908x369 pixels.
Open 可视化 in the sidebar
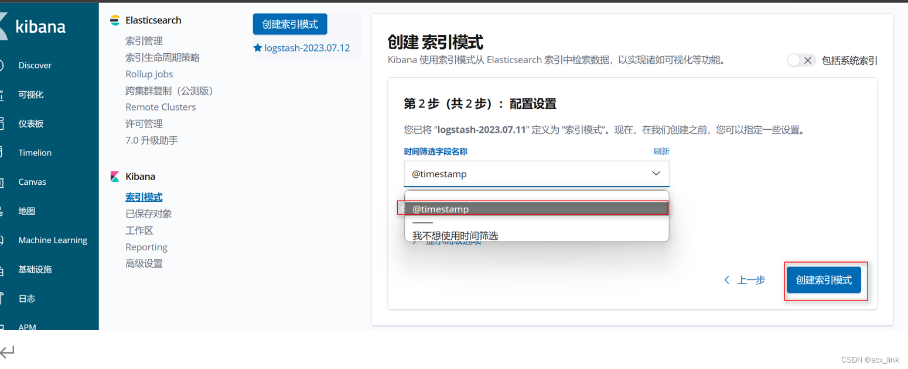pyautogui.click(x=30, y=94)
